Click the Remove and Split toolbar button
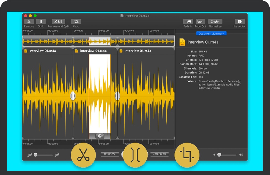This screenshot has height=175, width=270. pyautogui.click(x=58, y=22)
